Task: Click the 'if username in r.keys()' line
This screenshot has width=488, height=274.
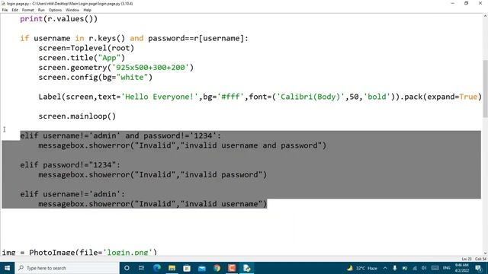Action: 134,38
